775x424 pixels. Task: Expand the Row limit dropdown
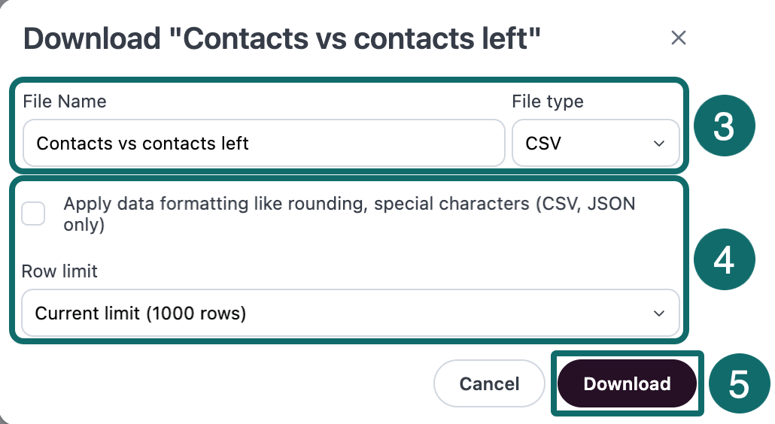tap(350, 313)
